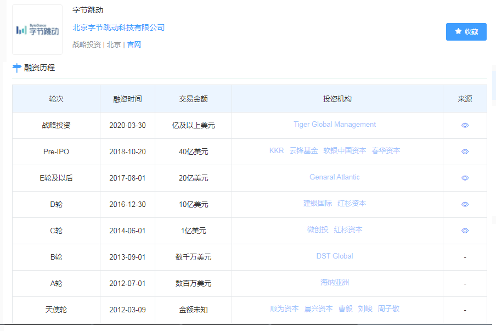Select the 2020-03-30 date cell
496x331 pixels.
click(127, 125)
